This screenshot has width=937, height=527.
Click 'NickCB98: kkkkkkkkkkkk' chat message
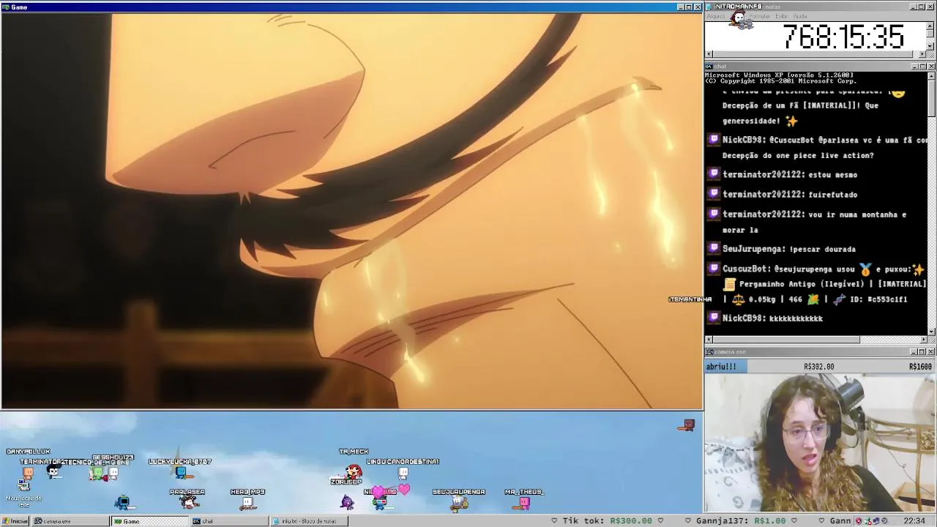point(772,318)
